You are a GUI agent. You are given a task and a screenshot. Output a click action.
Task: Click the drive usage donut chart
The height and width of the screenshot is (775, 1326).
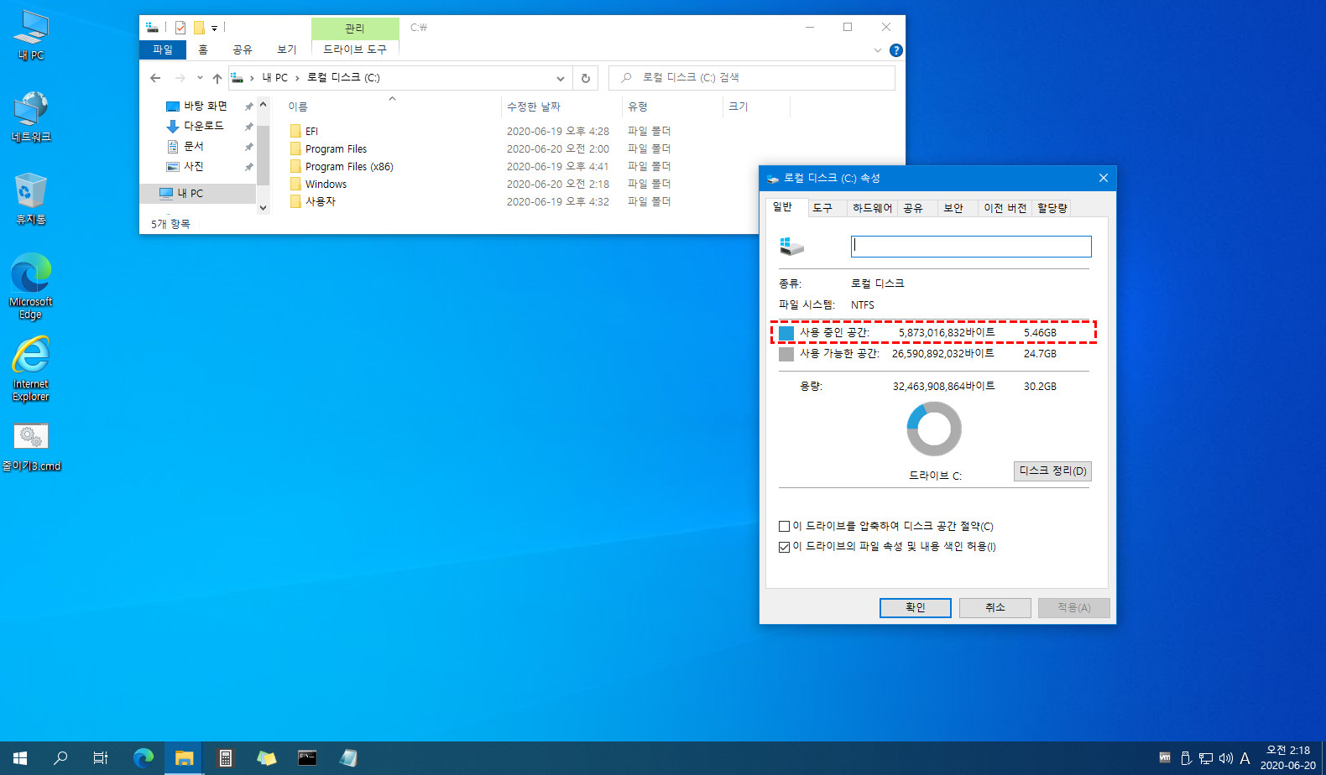click(934, 429)
